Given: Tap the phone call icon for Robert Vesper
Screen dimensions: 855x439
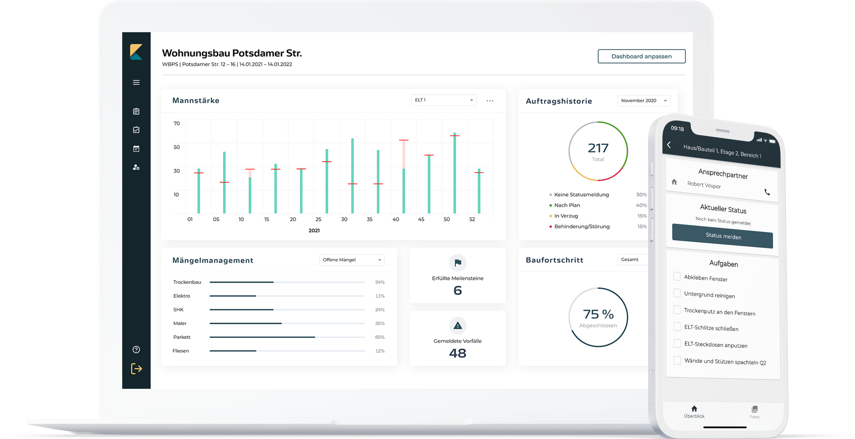Looking at the screenshot, I should [x=767, y=192].
